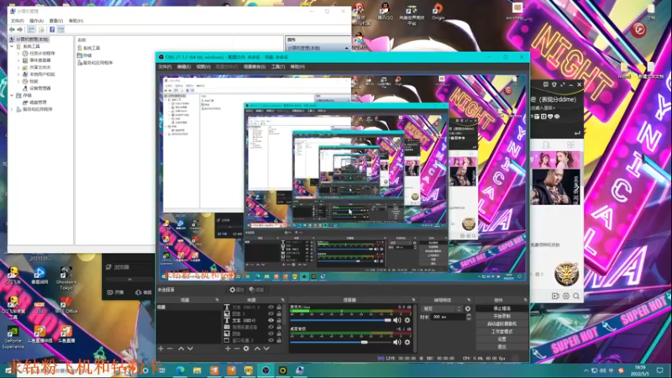Move selected source up in sources list
The image size is (672, 378).
tap(257, 349)
